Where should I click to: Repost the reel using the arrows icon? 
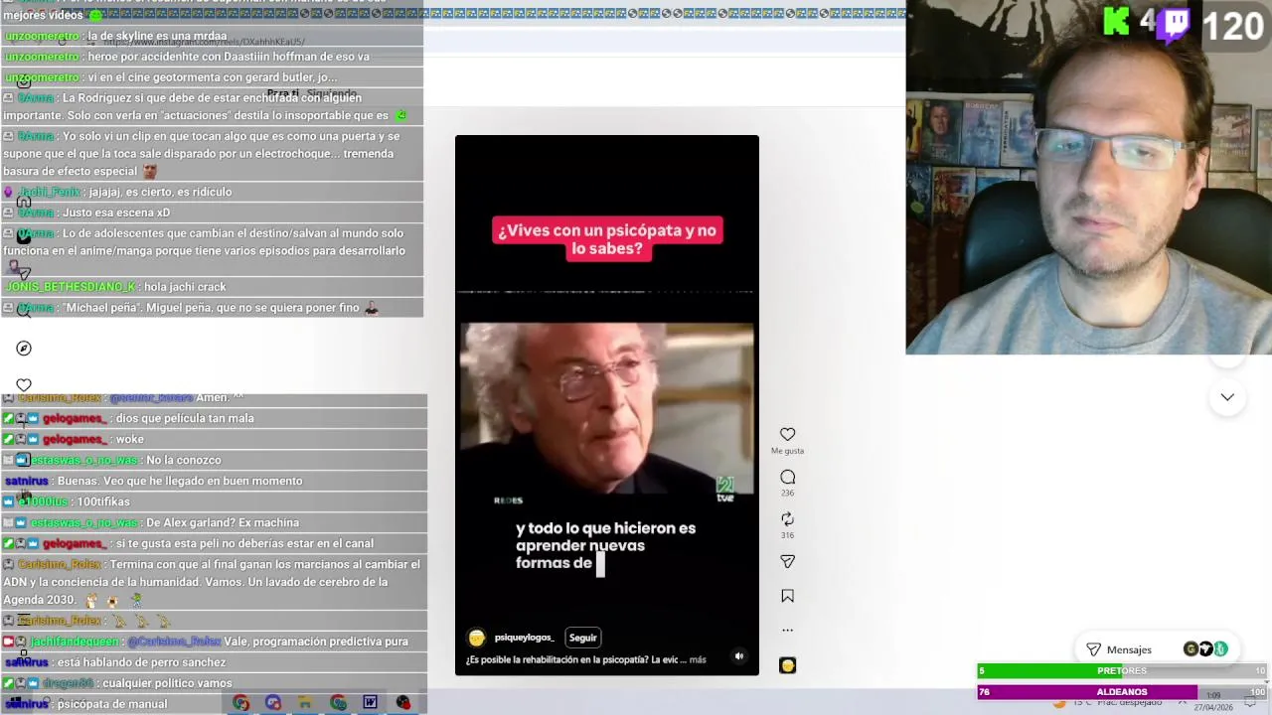coord(787,519)
